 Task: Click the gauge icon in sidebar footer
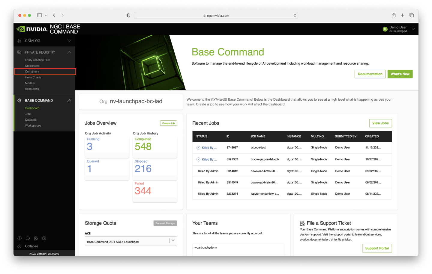[44, 238]
